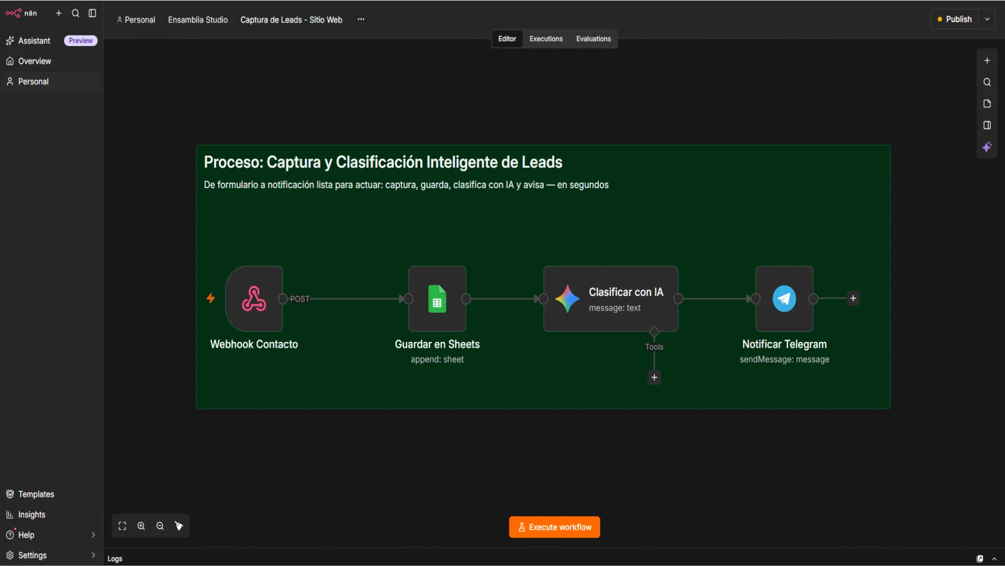1005x566 pixels.
Task: Select the Guardar en Sheets node
Action: (438, 299)
